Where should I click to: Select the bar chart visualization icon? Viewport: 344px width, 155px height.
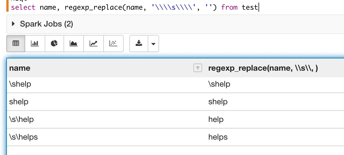coord(35,44)
